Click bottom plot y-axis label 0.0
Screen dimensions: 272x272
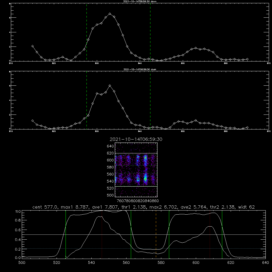click(x=18, y=258)
